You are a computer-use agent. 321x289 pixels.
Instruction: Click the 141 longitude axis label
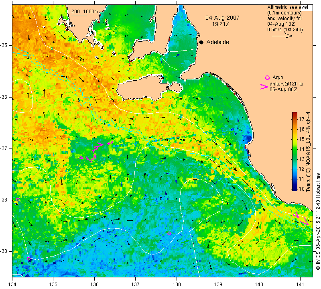click(x=300, y=285)
